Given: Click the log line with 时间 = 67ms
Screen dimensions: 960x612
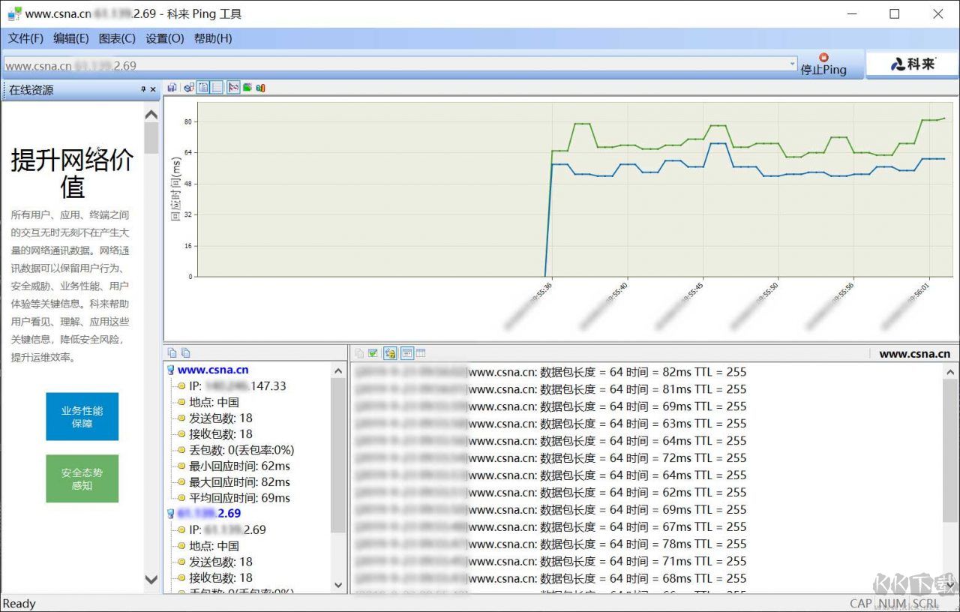Looking at the screenshot, I should (551, 527).
